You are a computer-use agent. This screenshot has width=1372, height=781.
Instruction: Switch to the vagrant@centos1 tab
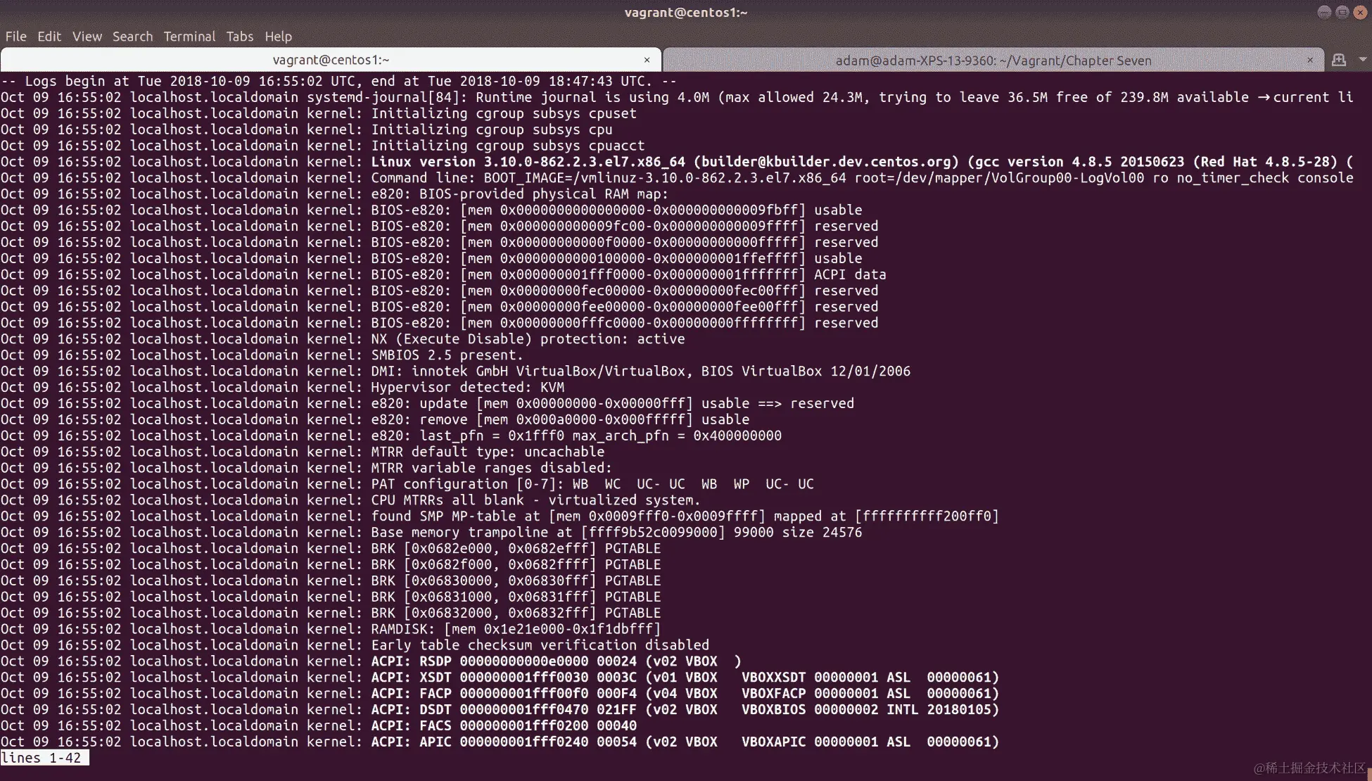pyautogui.click(x=331, y=61)
